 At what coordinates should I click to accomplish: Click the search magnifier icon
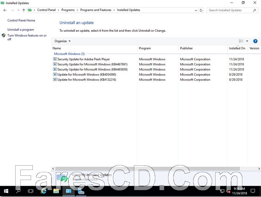point(254,10)
